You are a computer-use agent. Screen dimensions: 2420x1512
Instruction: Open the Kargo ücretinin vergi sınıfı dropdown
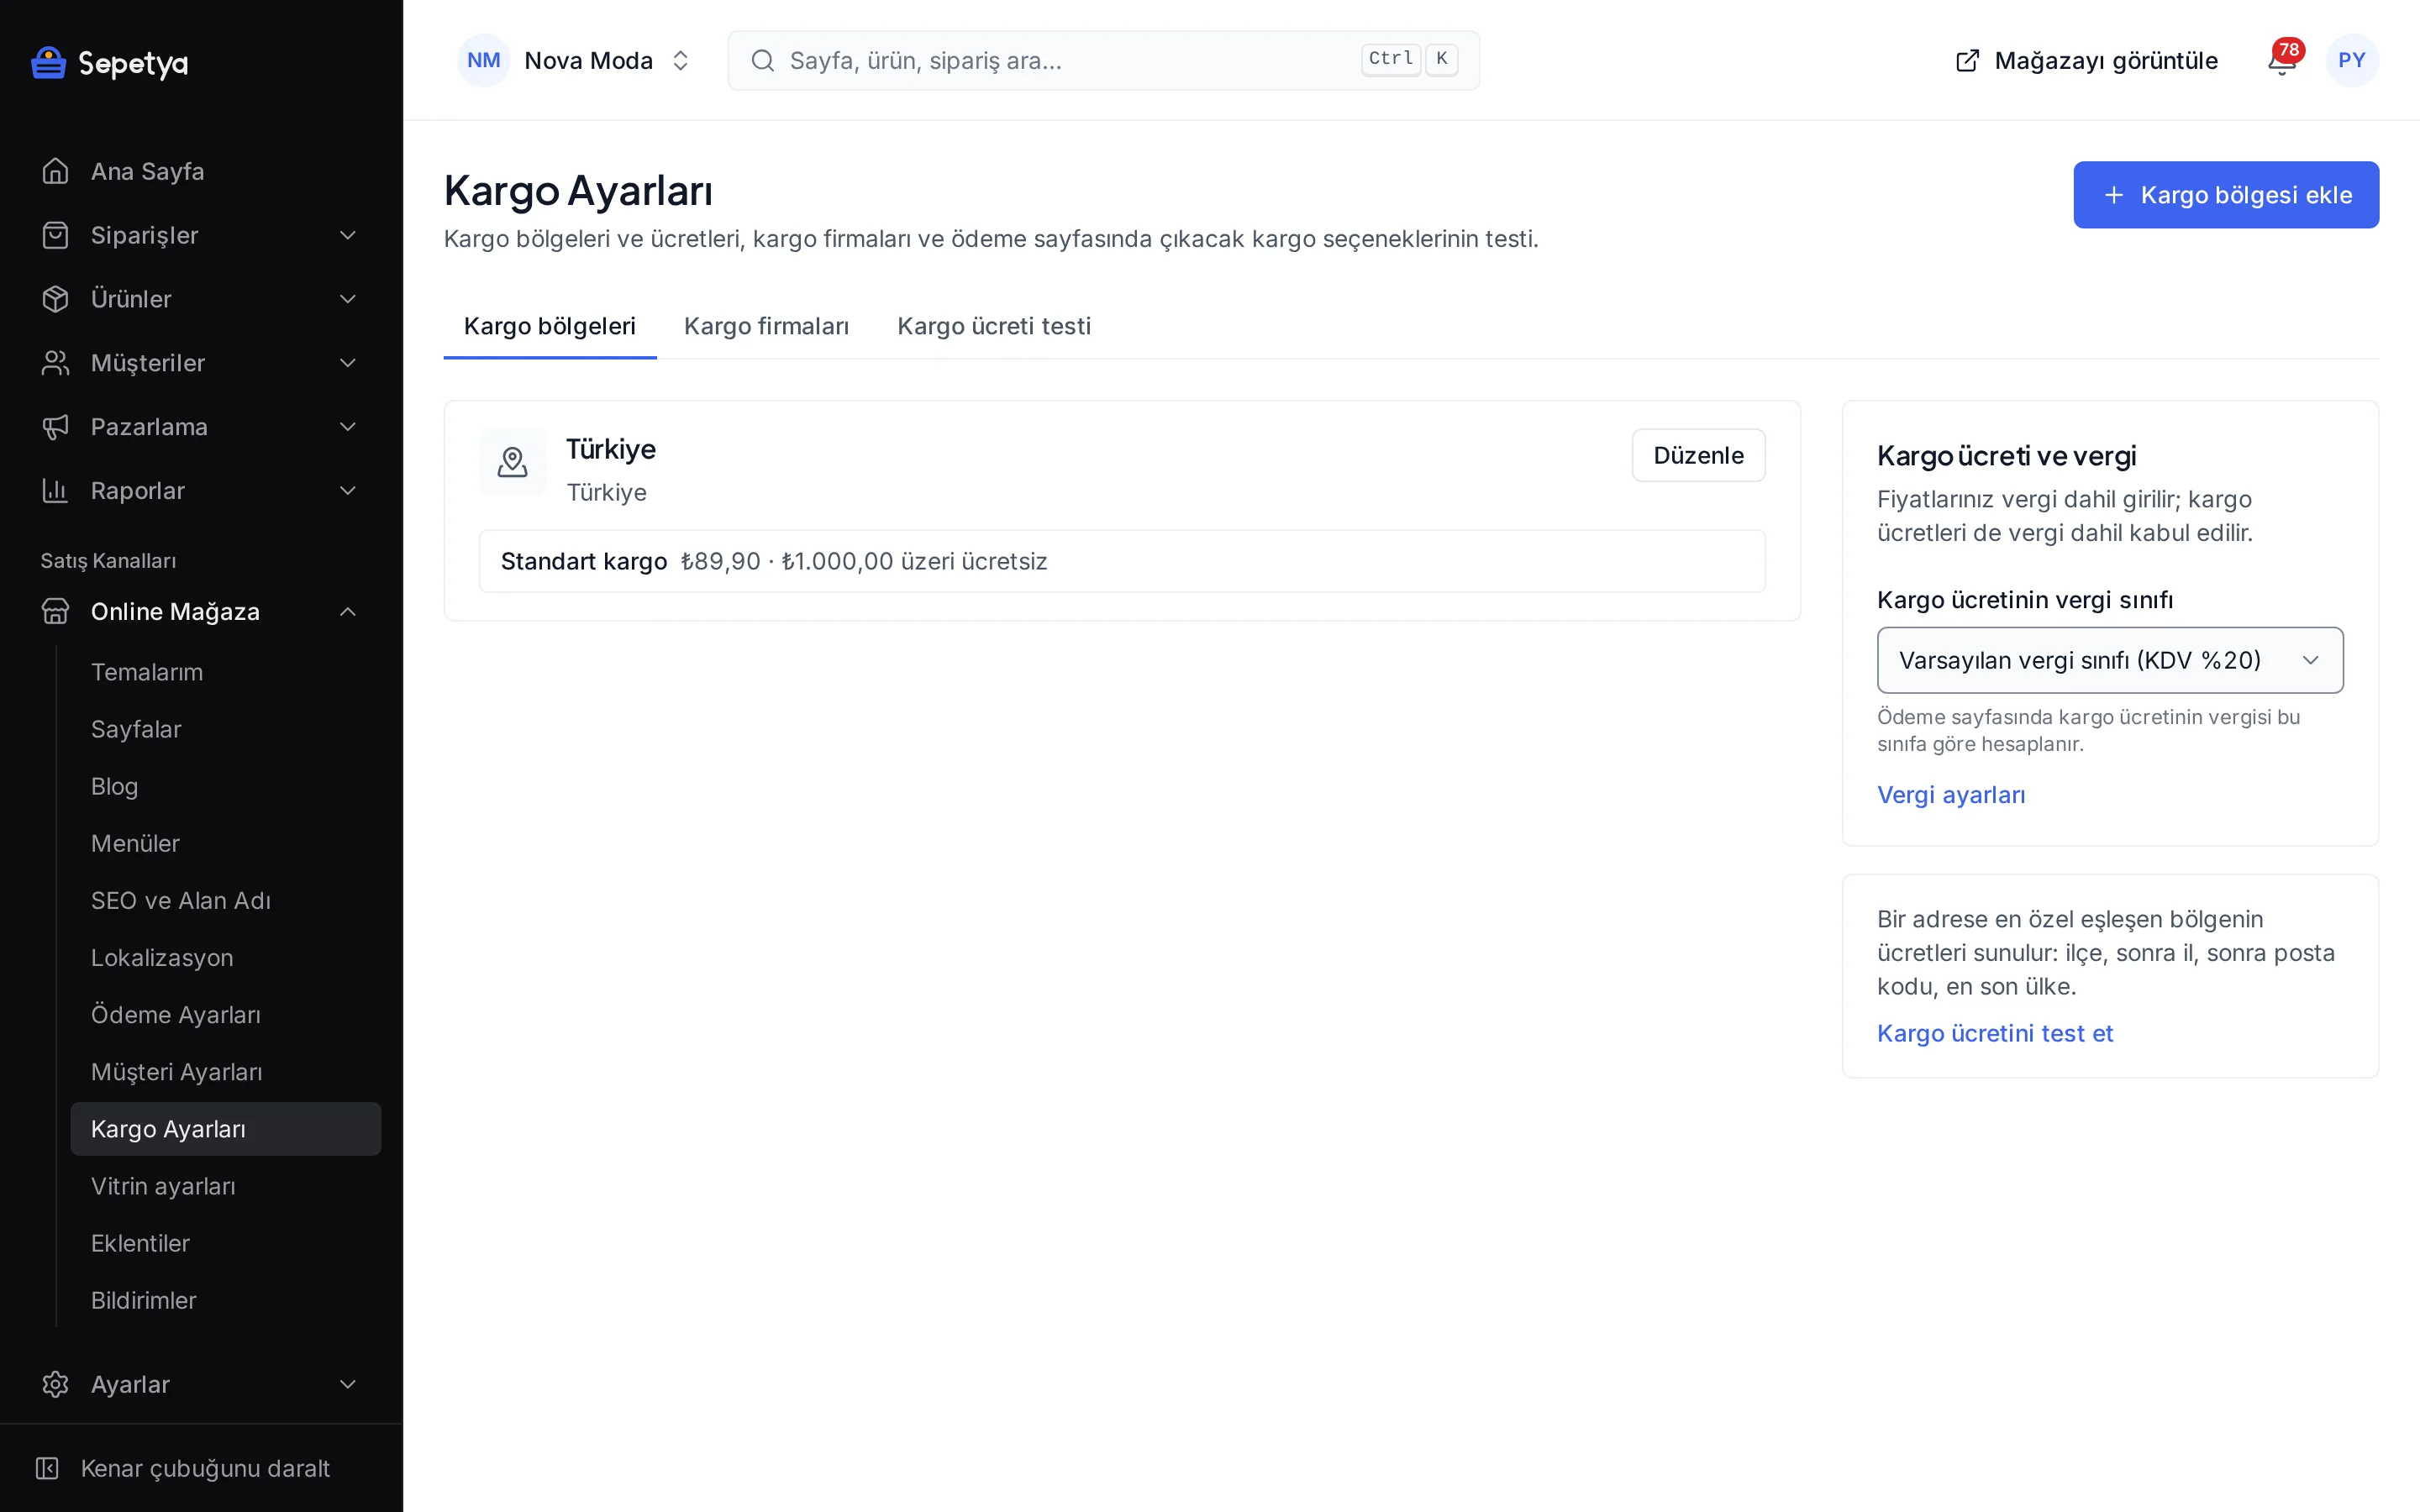2110,660
